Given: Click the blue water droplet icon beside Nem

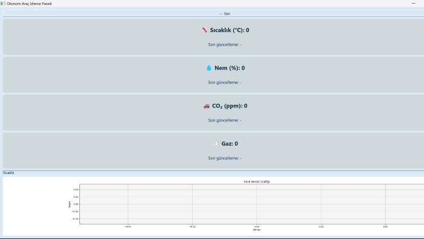Looking at the screenshot, I should 209,68.
